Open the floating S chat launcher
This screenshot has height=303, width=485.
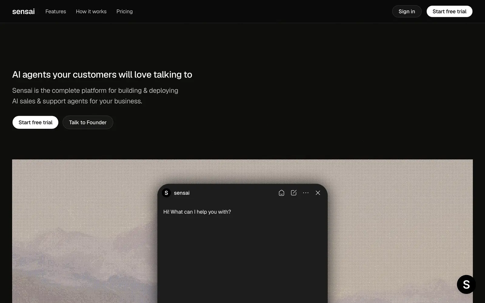466,285
